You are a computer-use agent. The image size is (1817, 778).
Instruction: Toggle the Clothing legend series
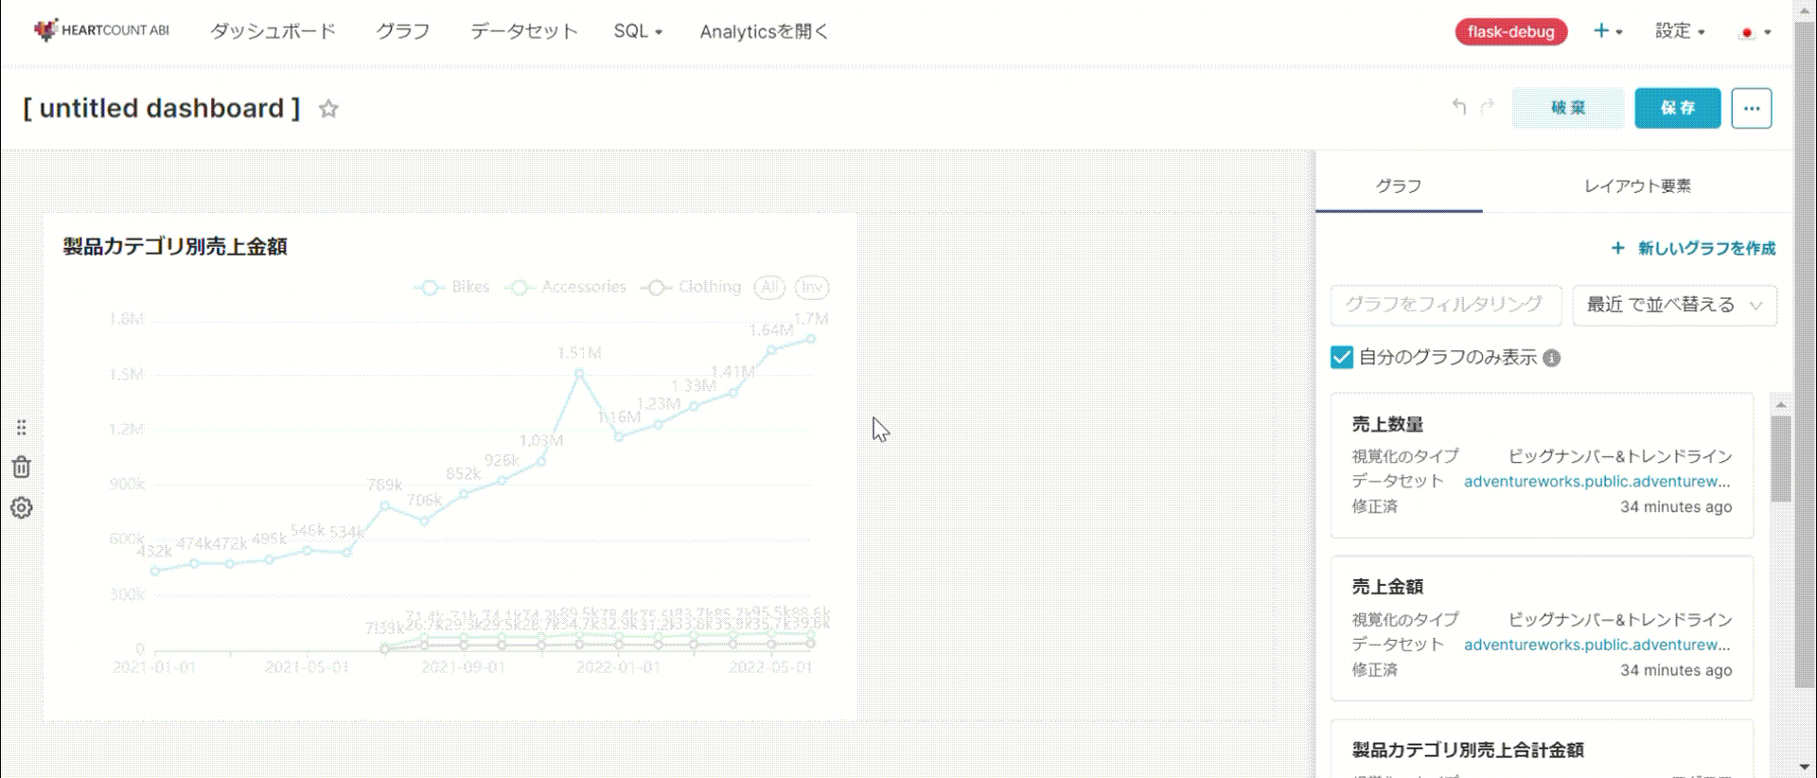coord(691,287)
